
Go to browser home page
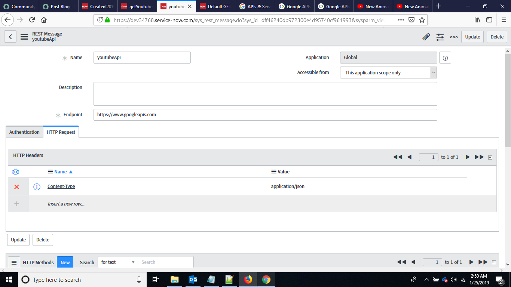click(44, 20)
